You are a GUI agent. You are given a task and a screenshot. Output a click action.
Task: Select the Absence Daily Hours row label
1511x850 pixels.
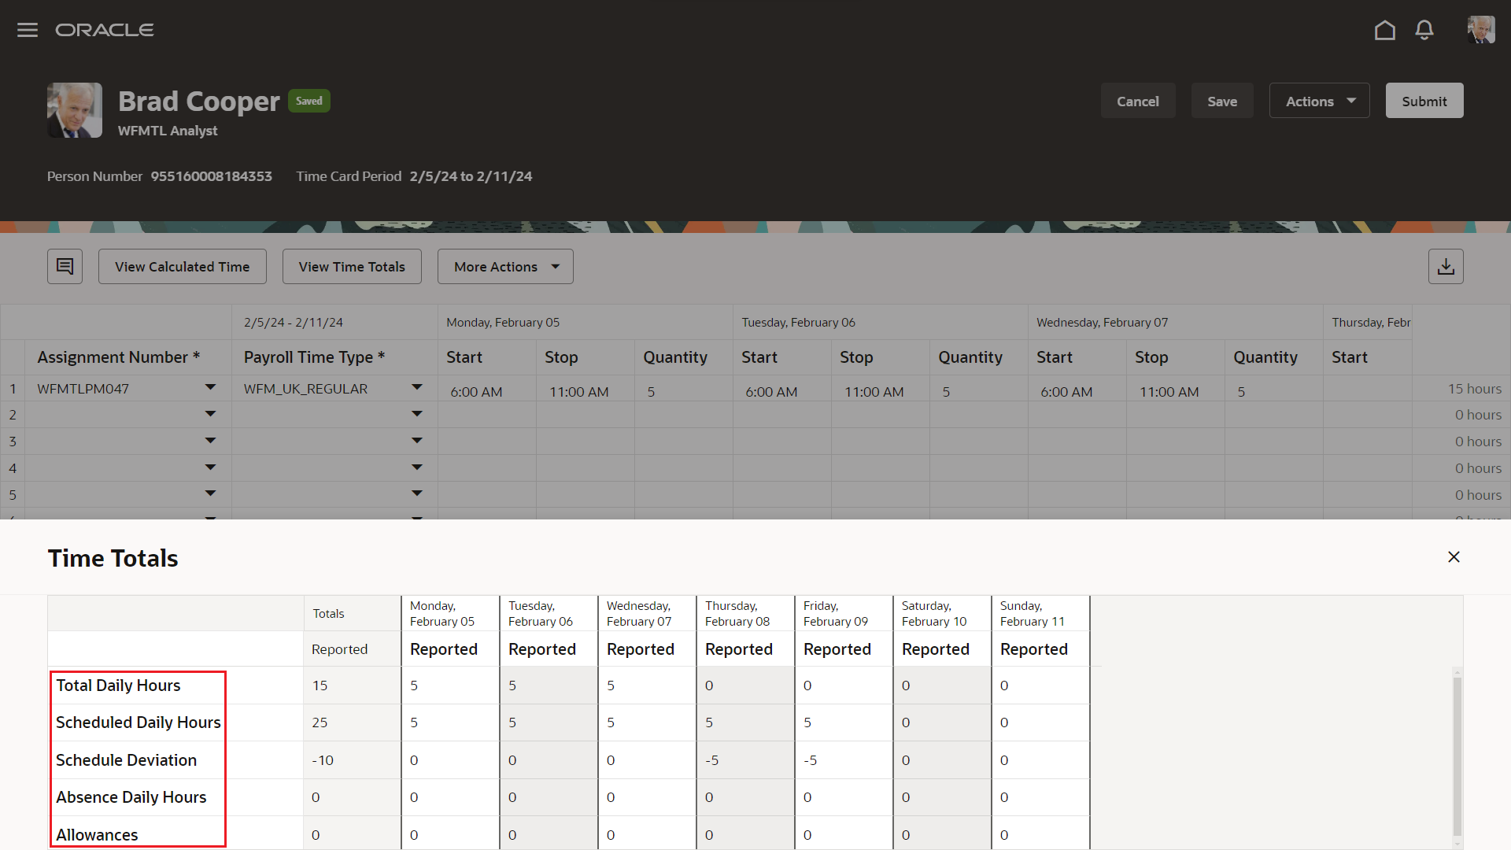131,797
